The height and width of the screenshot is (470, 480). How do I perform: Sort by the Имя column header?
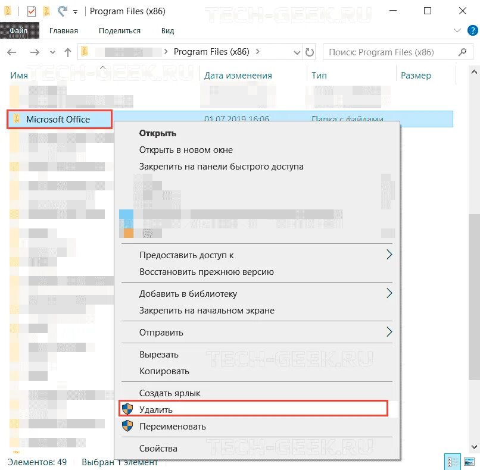pos(19,76)
